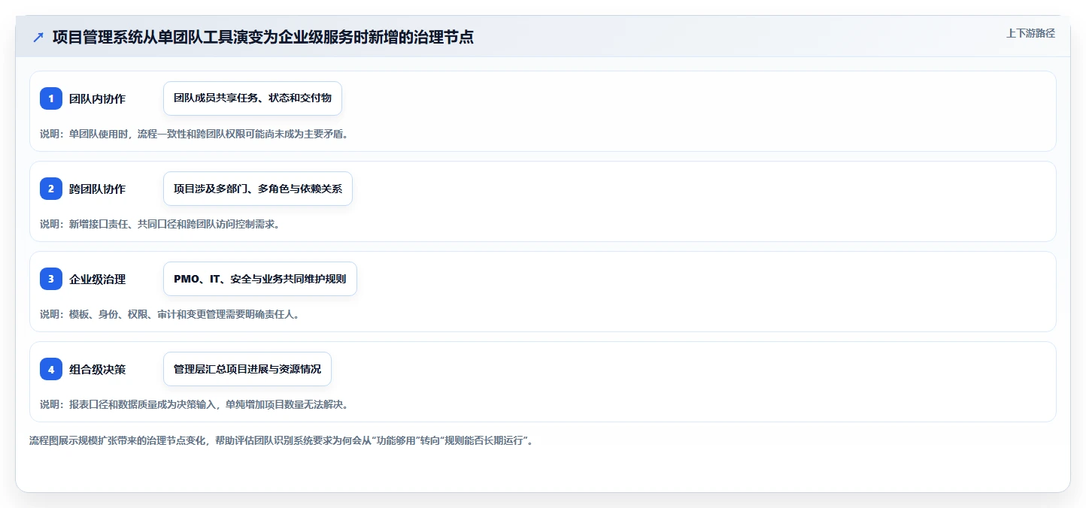Screen dimensions: 1086x508
Task: Click the main heading 项目管理系统从单团队工具演变
Action: 263,37
